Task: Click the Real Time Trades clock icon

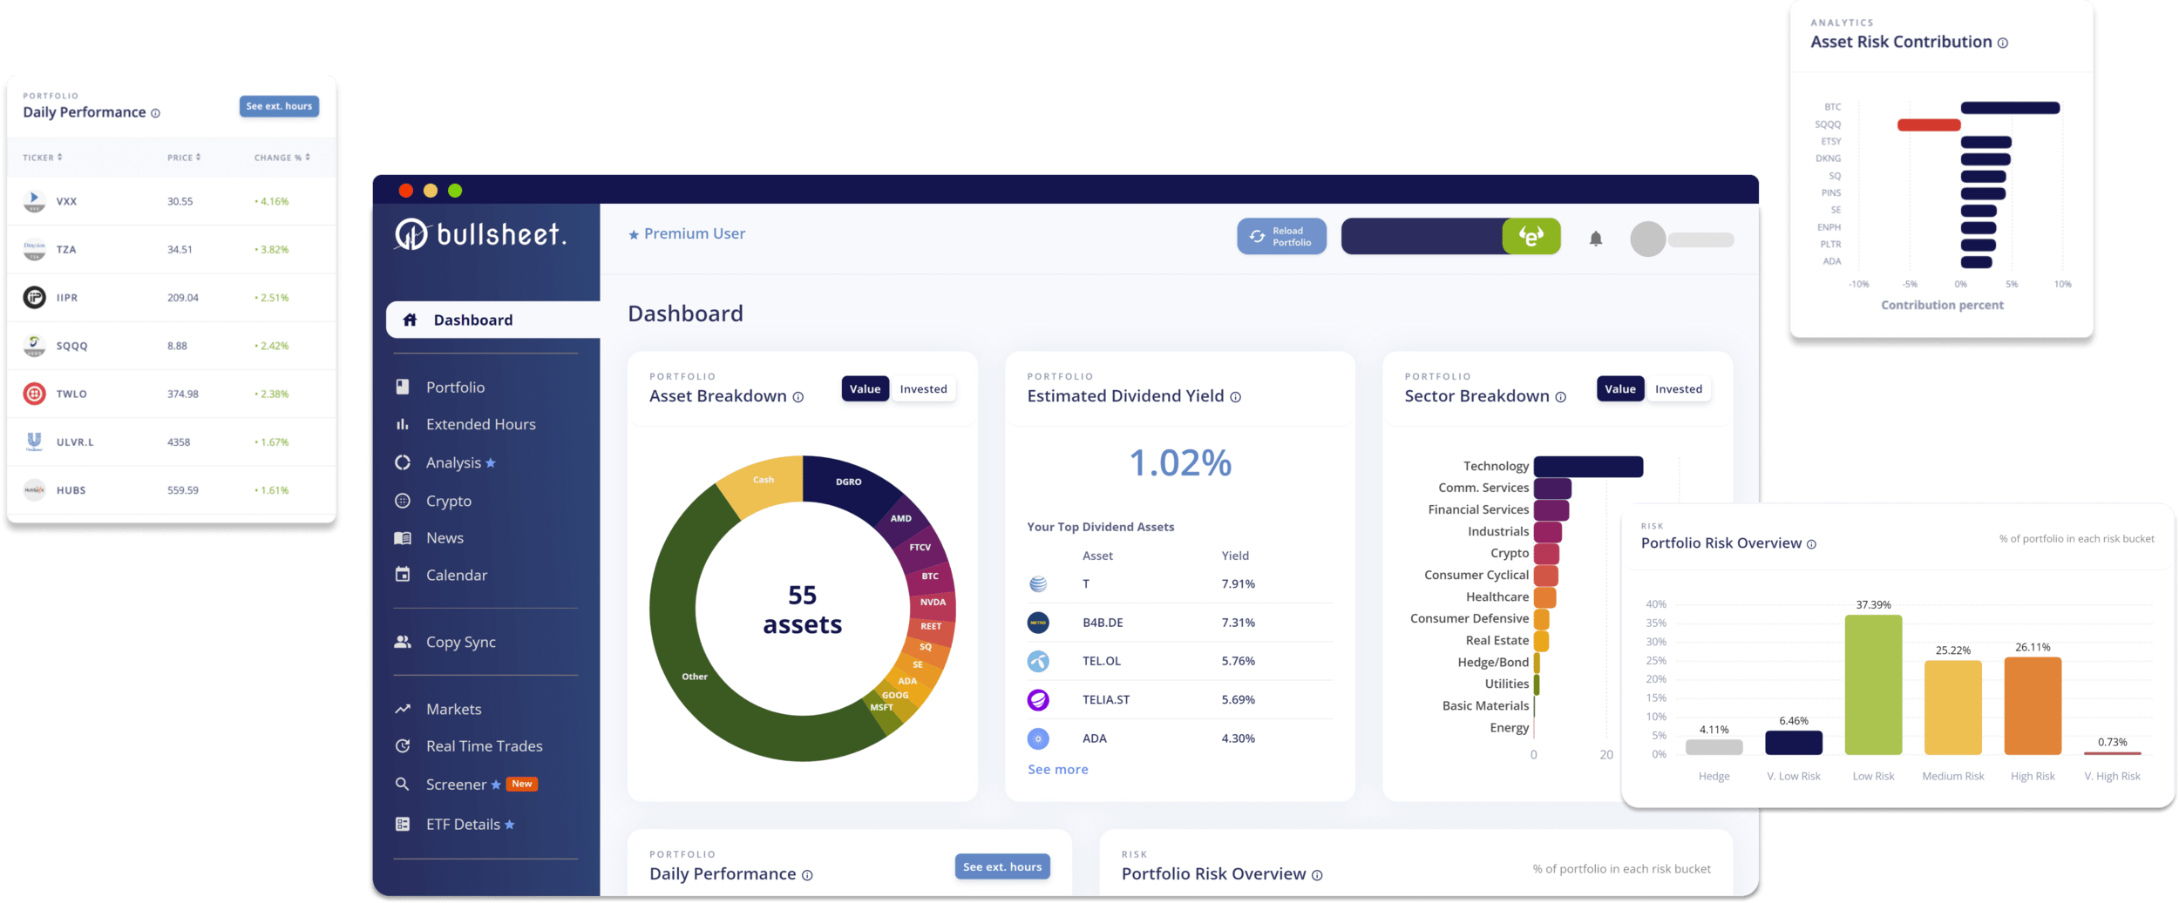Action: tap(403, 746)
